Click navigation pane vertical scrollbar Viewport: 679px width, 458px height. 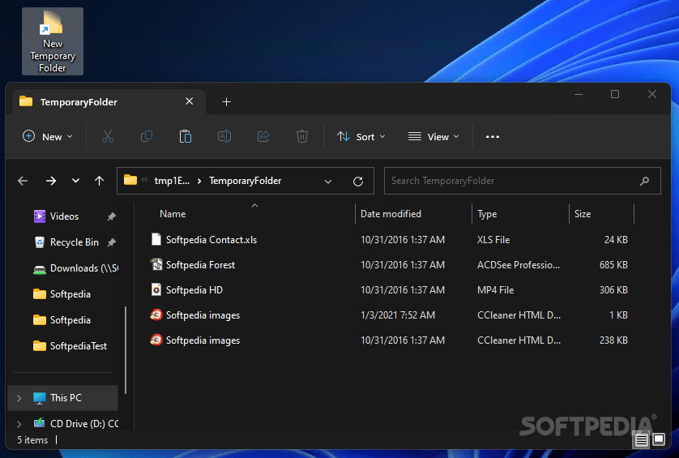pos(126,350)
